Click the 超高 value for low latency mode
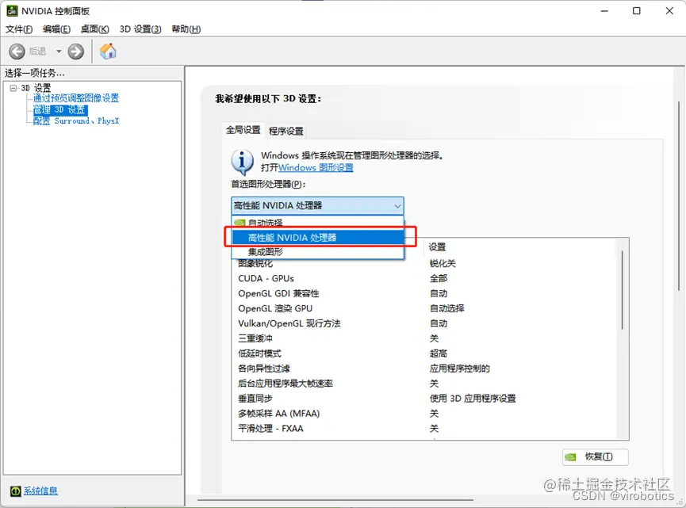Viewport: 686px width, 508px height. coord(438,353)
